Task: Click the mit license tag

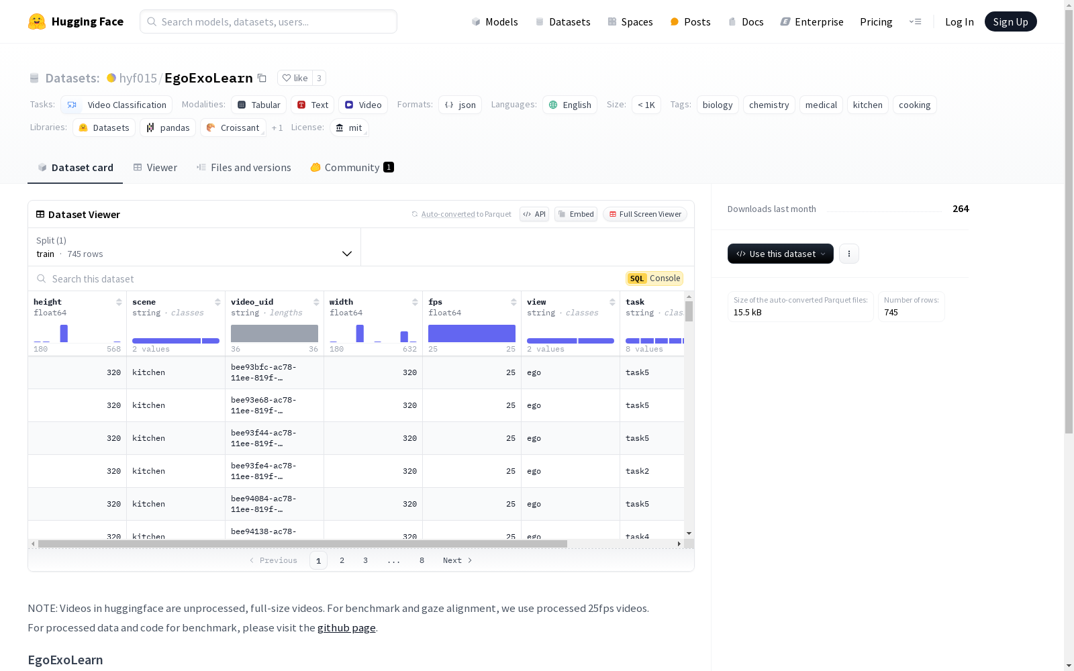Action: click(x=349, y=127)
